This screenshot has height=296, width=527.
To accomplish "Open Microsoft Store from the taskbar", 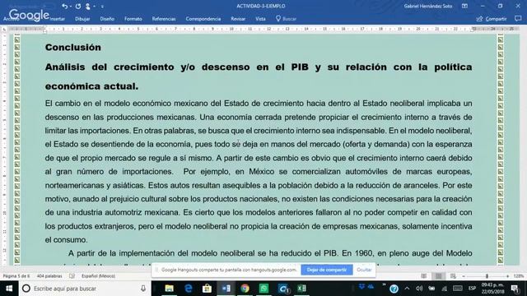I will click(207, 289).
